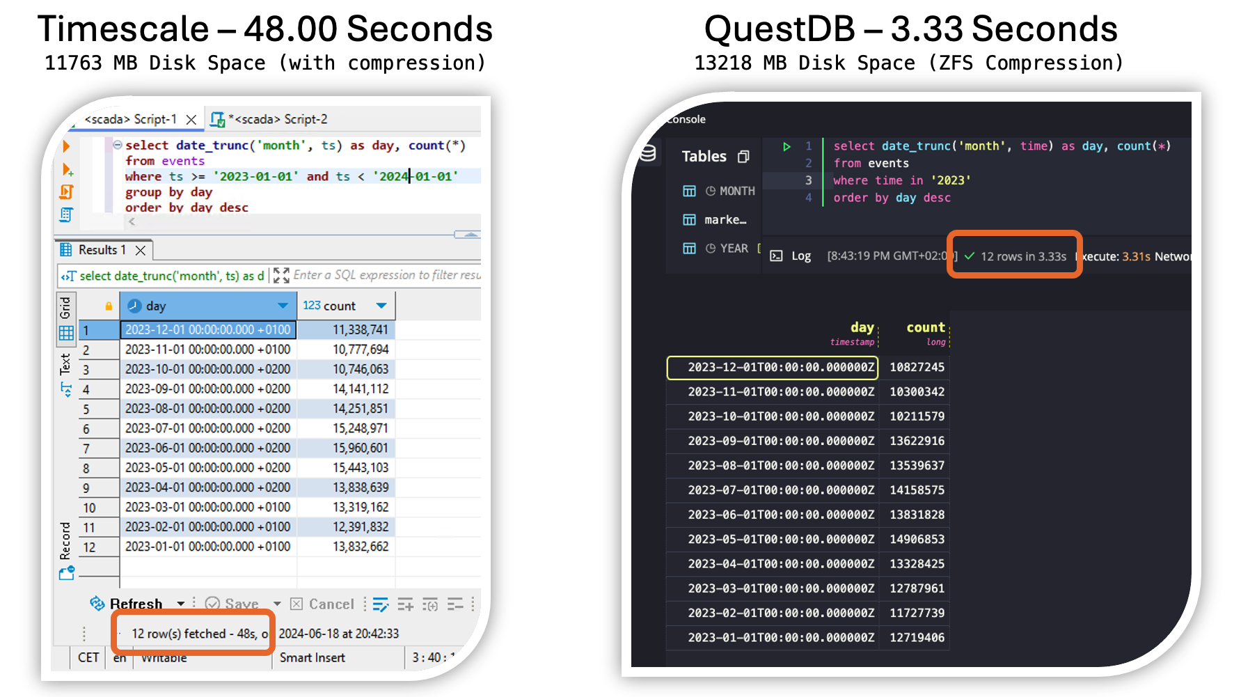Image resolution: width=1241 pixels, height=697 pixels.
Task: Close the Results 1 tab
Action: point(141,250)
